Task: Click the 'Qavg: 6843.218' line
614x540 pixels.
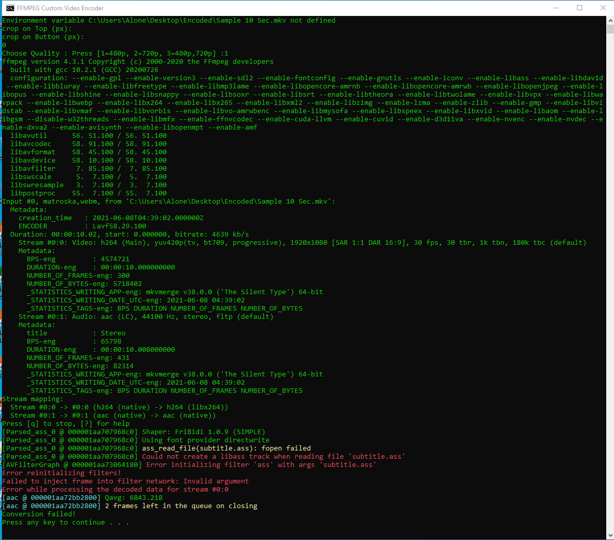Action: (82, 497)
